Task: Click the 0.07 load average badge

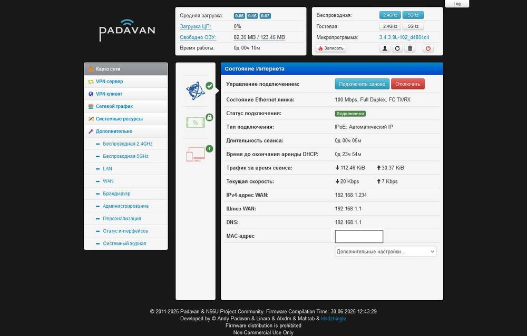Action: coord(265,16)
